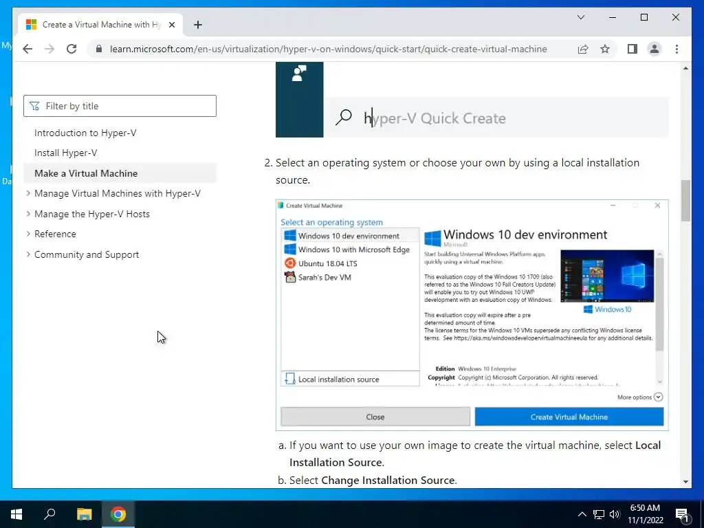
Task: Click the Hyper-V Quick Create search image
Action: (x=472, y=100)
